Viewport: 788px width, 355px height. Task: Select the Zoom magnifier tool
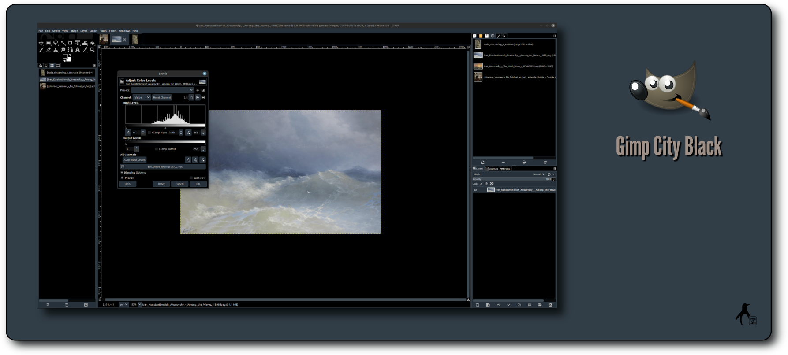click(x=92, y=50)
